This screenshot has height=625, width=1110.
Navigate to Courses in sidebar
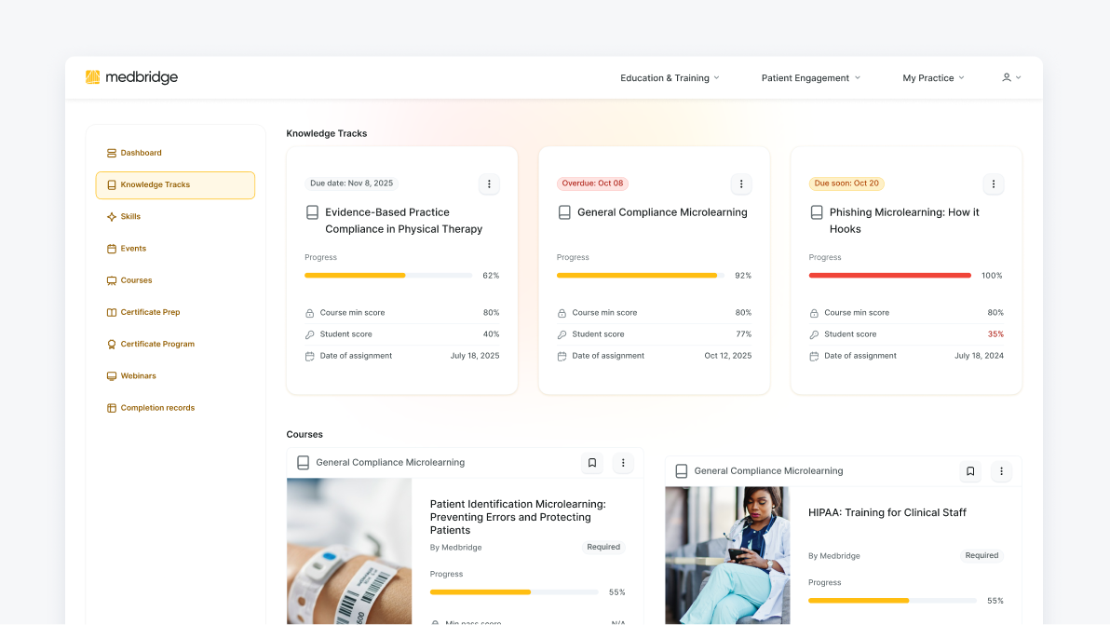pos(176,280)
